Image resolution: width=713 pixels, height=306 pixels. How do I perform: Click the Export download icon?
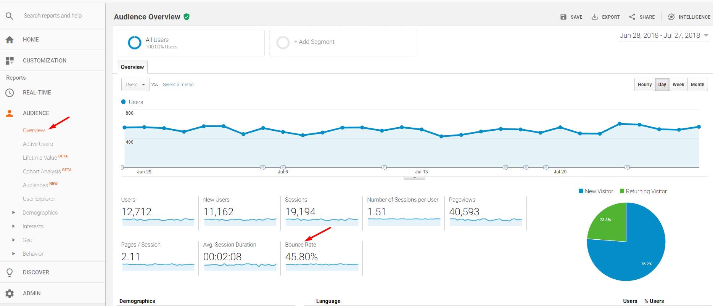pos(594,17)
